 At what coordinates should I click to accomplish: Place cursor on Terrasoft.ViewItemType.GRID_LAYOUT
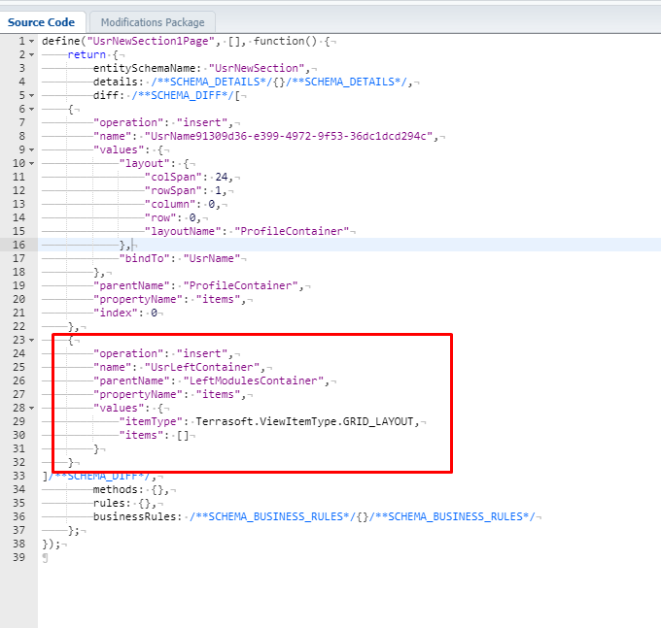(308, 422)
